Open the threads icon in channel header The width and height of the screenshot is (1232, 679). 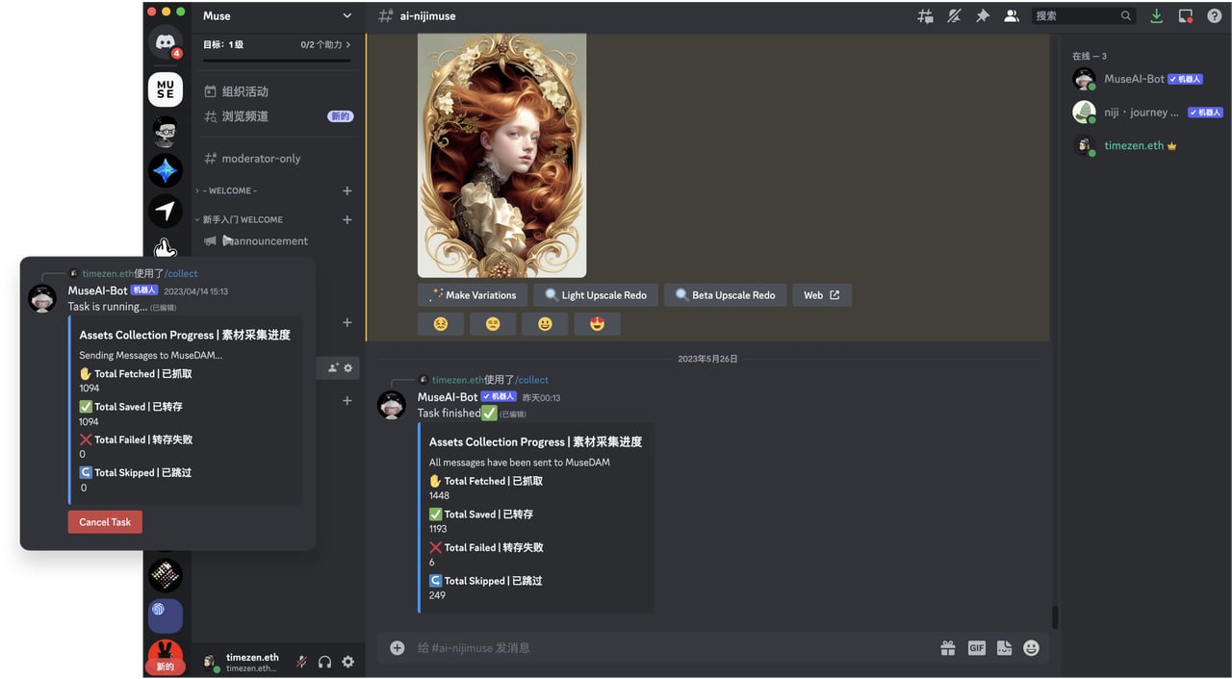pos(925,16)
